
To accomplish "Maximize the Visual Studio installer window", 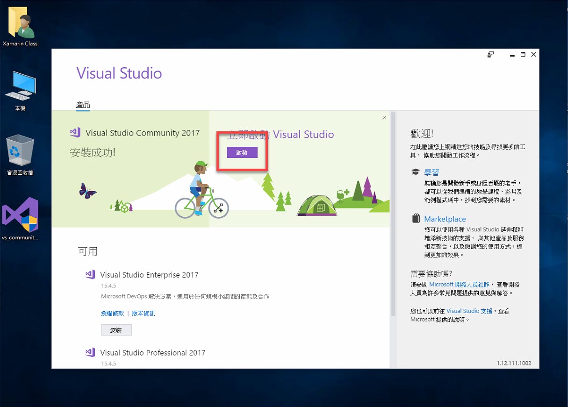I will click(x=523, y=55).
